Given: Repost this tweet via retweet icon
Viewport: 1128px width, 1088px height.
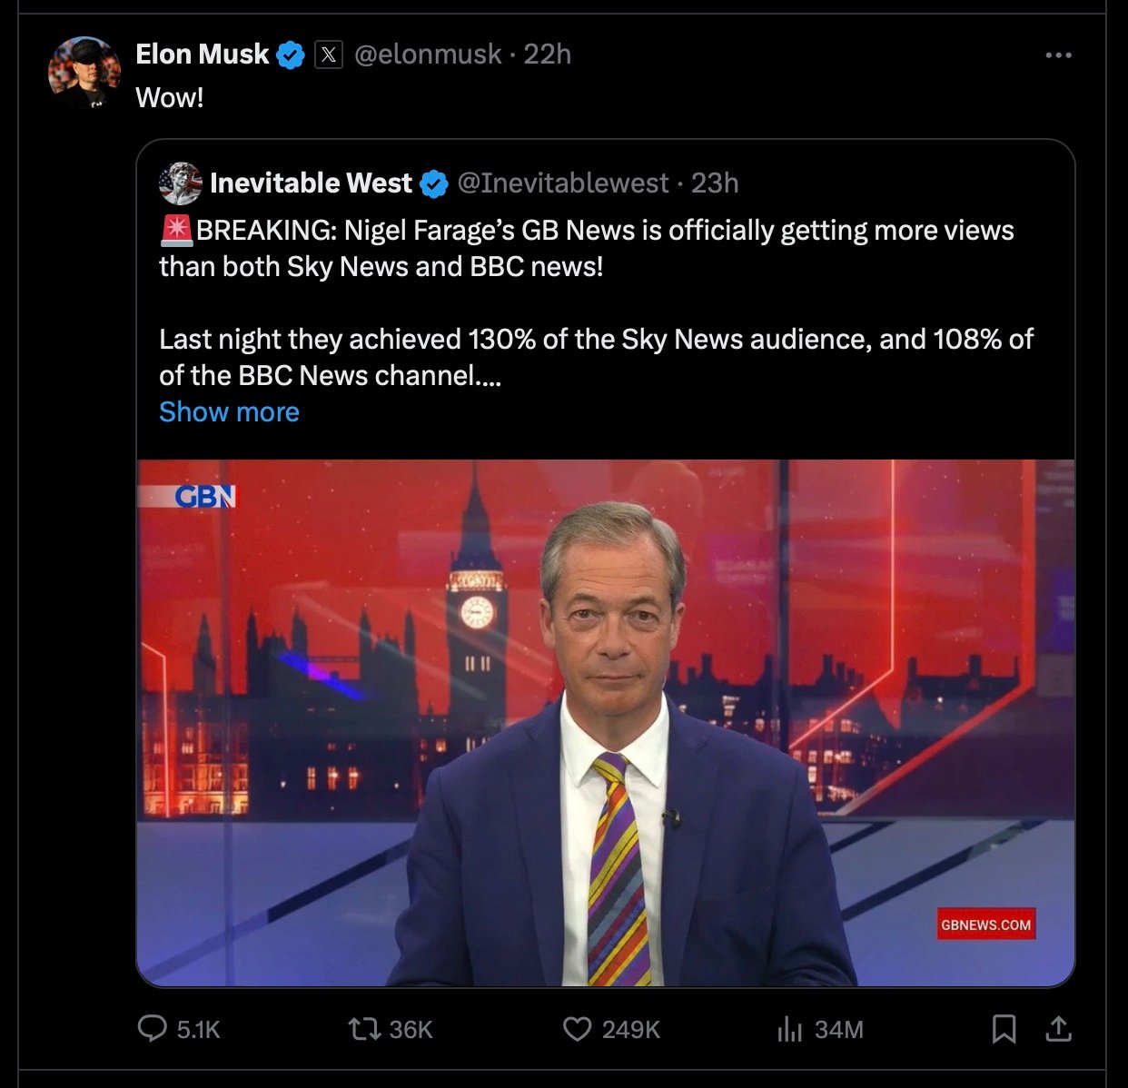Looking at the screenshot, I should coord(363,1028).
